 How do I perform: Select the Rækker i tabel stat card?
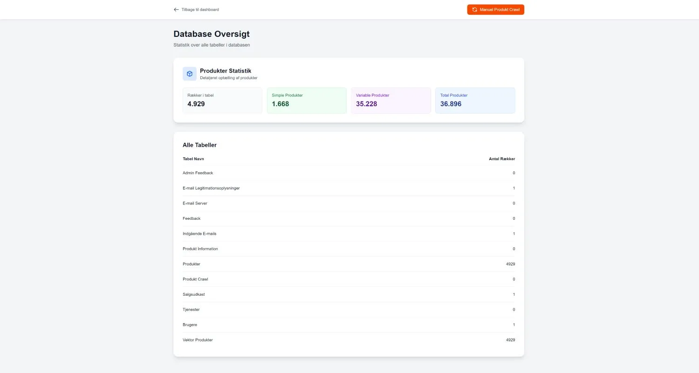(x=222, y=100)
